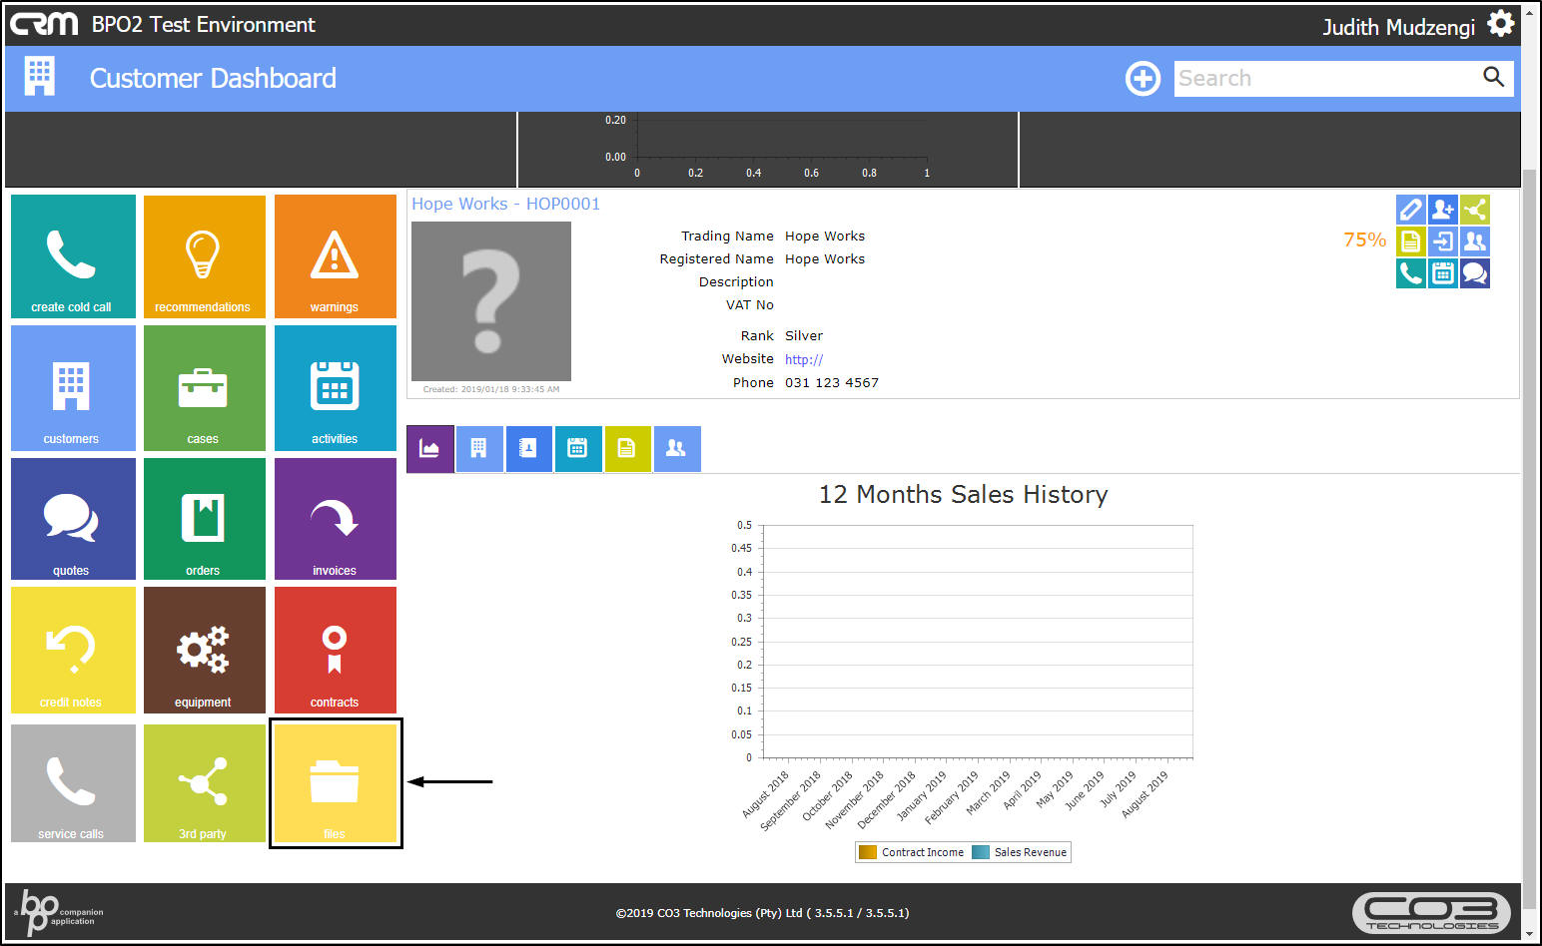Open the activities calendar tile

(x=336, y=388)
